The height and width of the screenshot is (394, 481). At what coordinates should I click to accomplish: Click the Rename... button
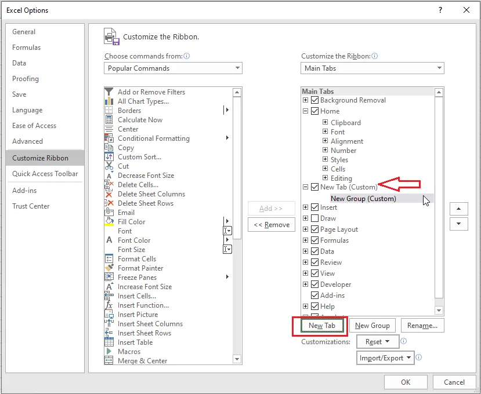click(422, 326)
